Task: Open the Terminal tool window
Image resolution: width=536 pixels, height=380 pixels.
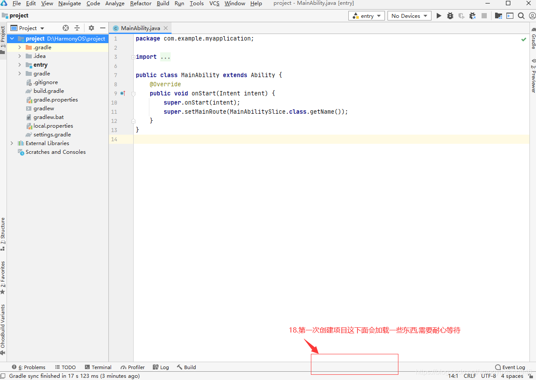Action: point(98,367)
